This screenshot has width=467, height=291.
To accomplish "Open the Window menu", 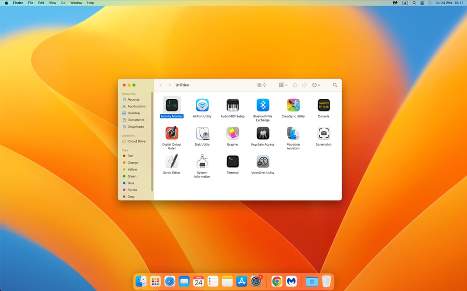I will click(76, 3).
